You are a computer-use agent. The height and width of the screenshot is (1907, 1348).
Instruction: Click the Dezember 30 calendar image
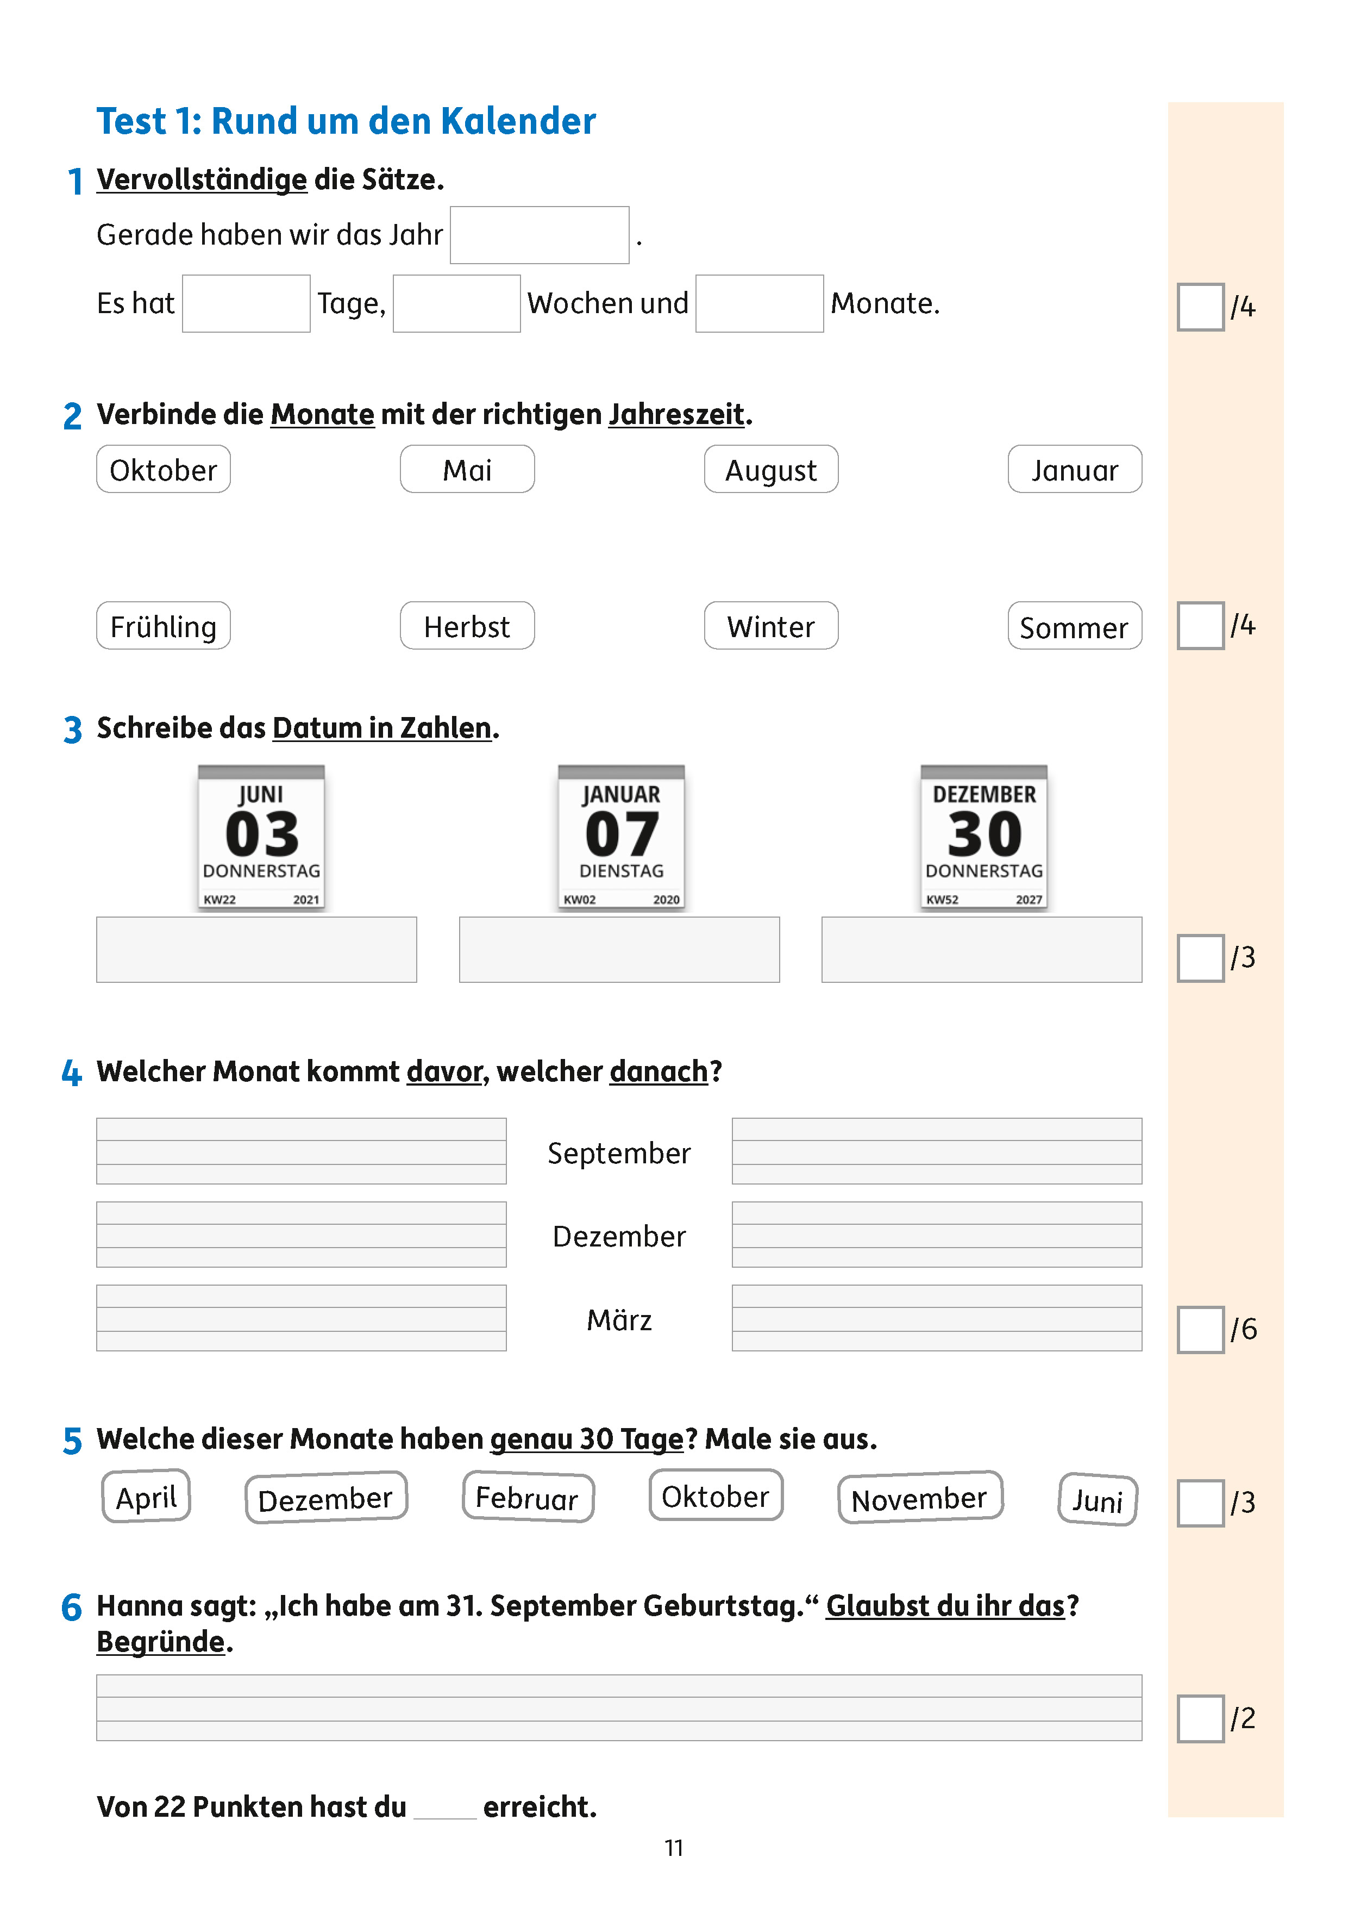tap(983, 837)
